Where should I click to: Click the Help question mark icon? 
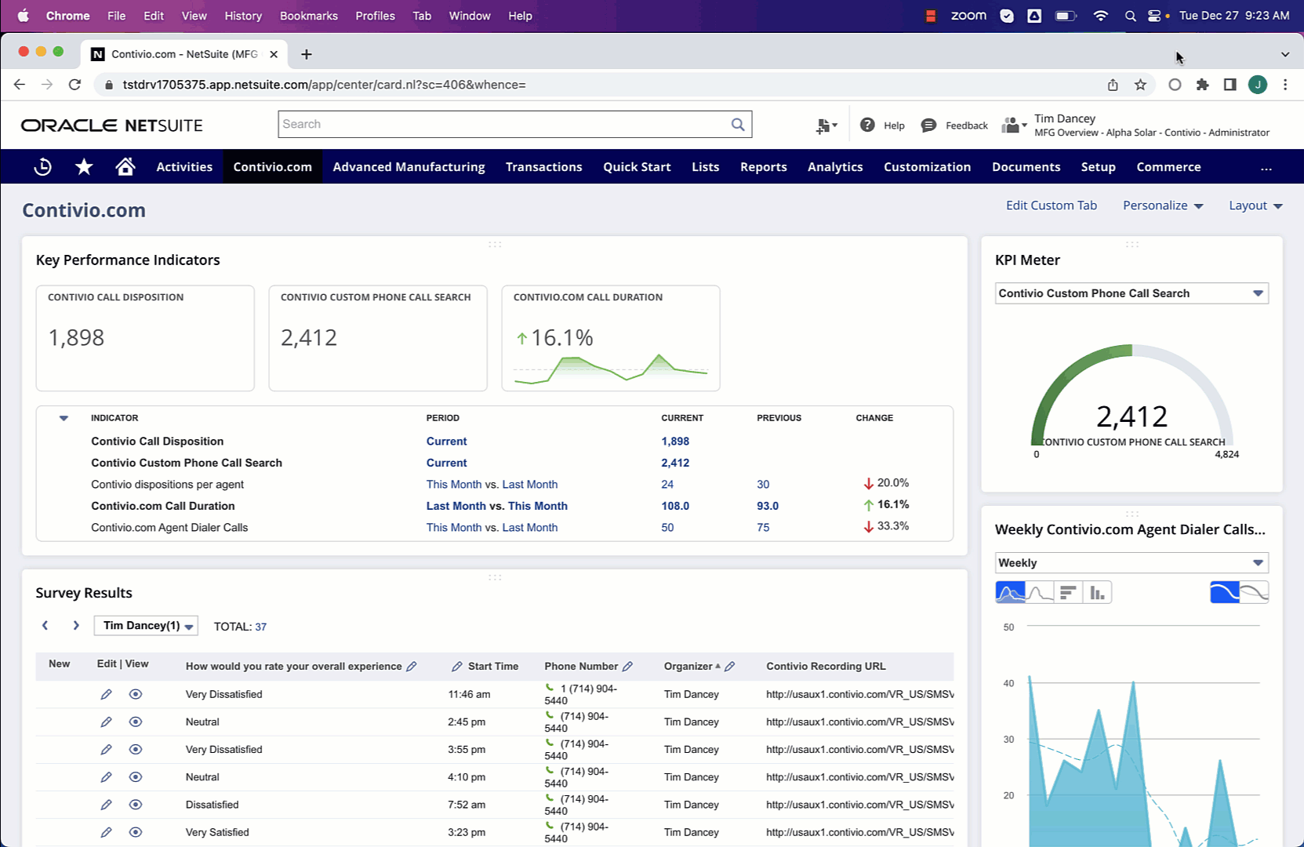coord(867,125)
